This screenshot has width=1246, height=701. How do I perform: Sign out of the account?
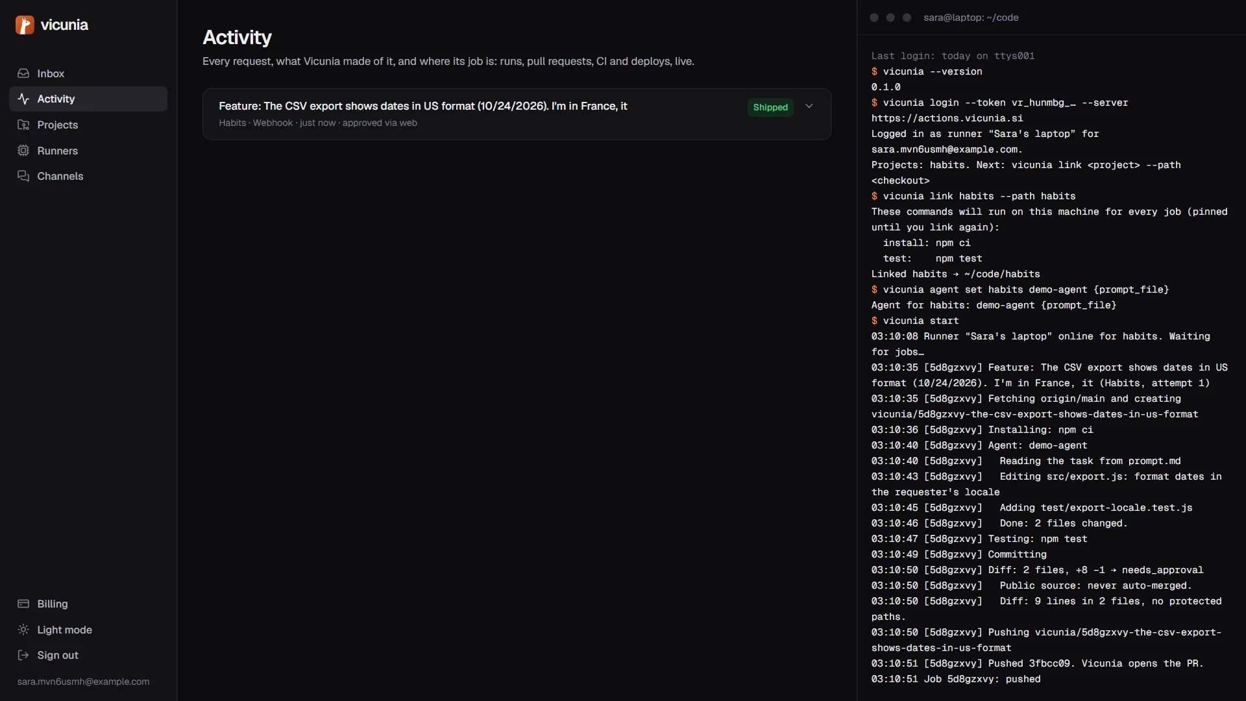point(88,655)
